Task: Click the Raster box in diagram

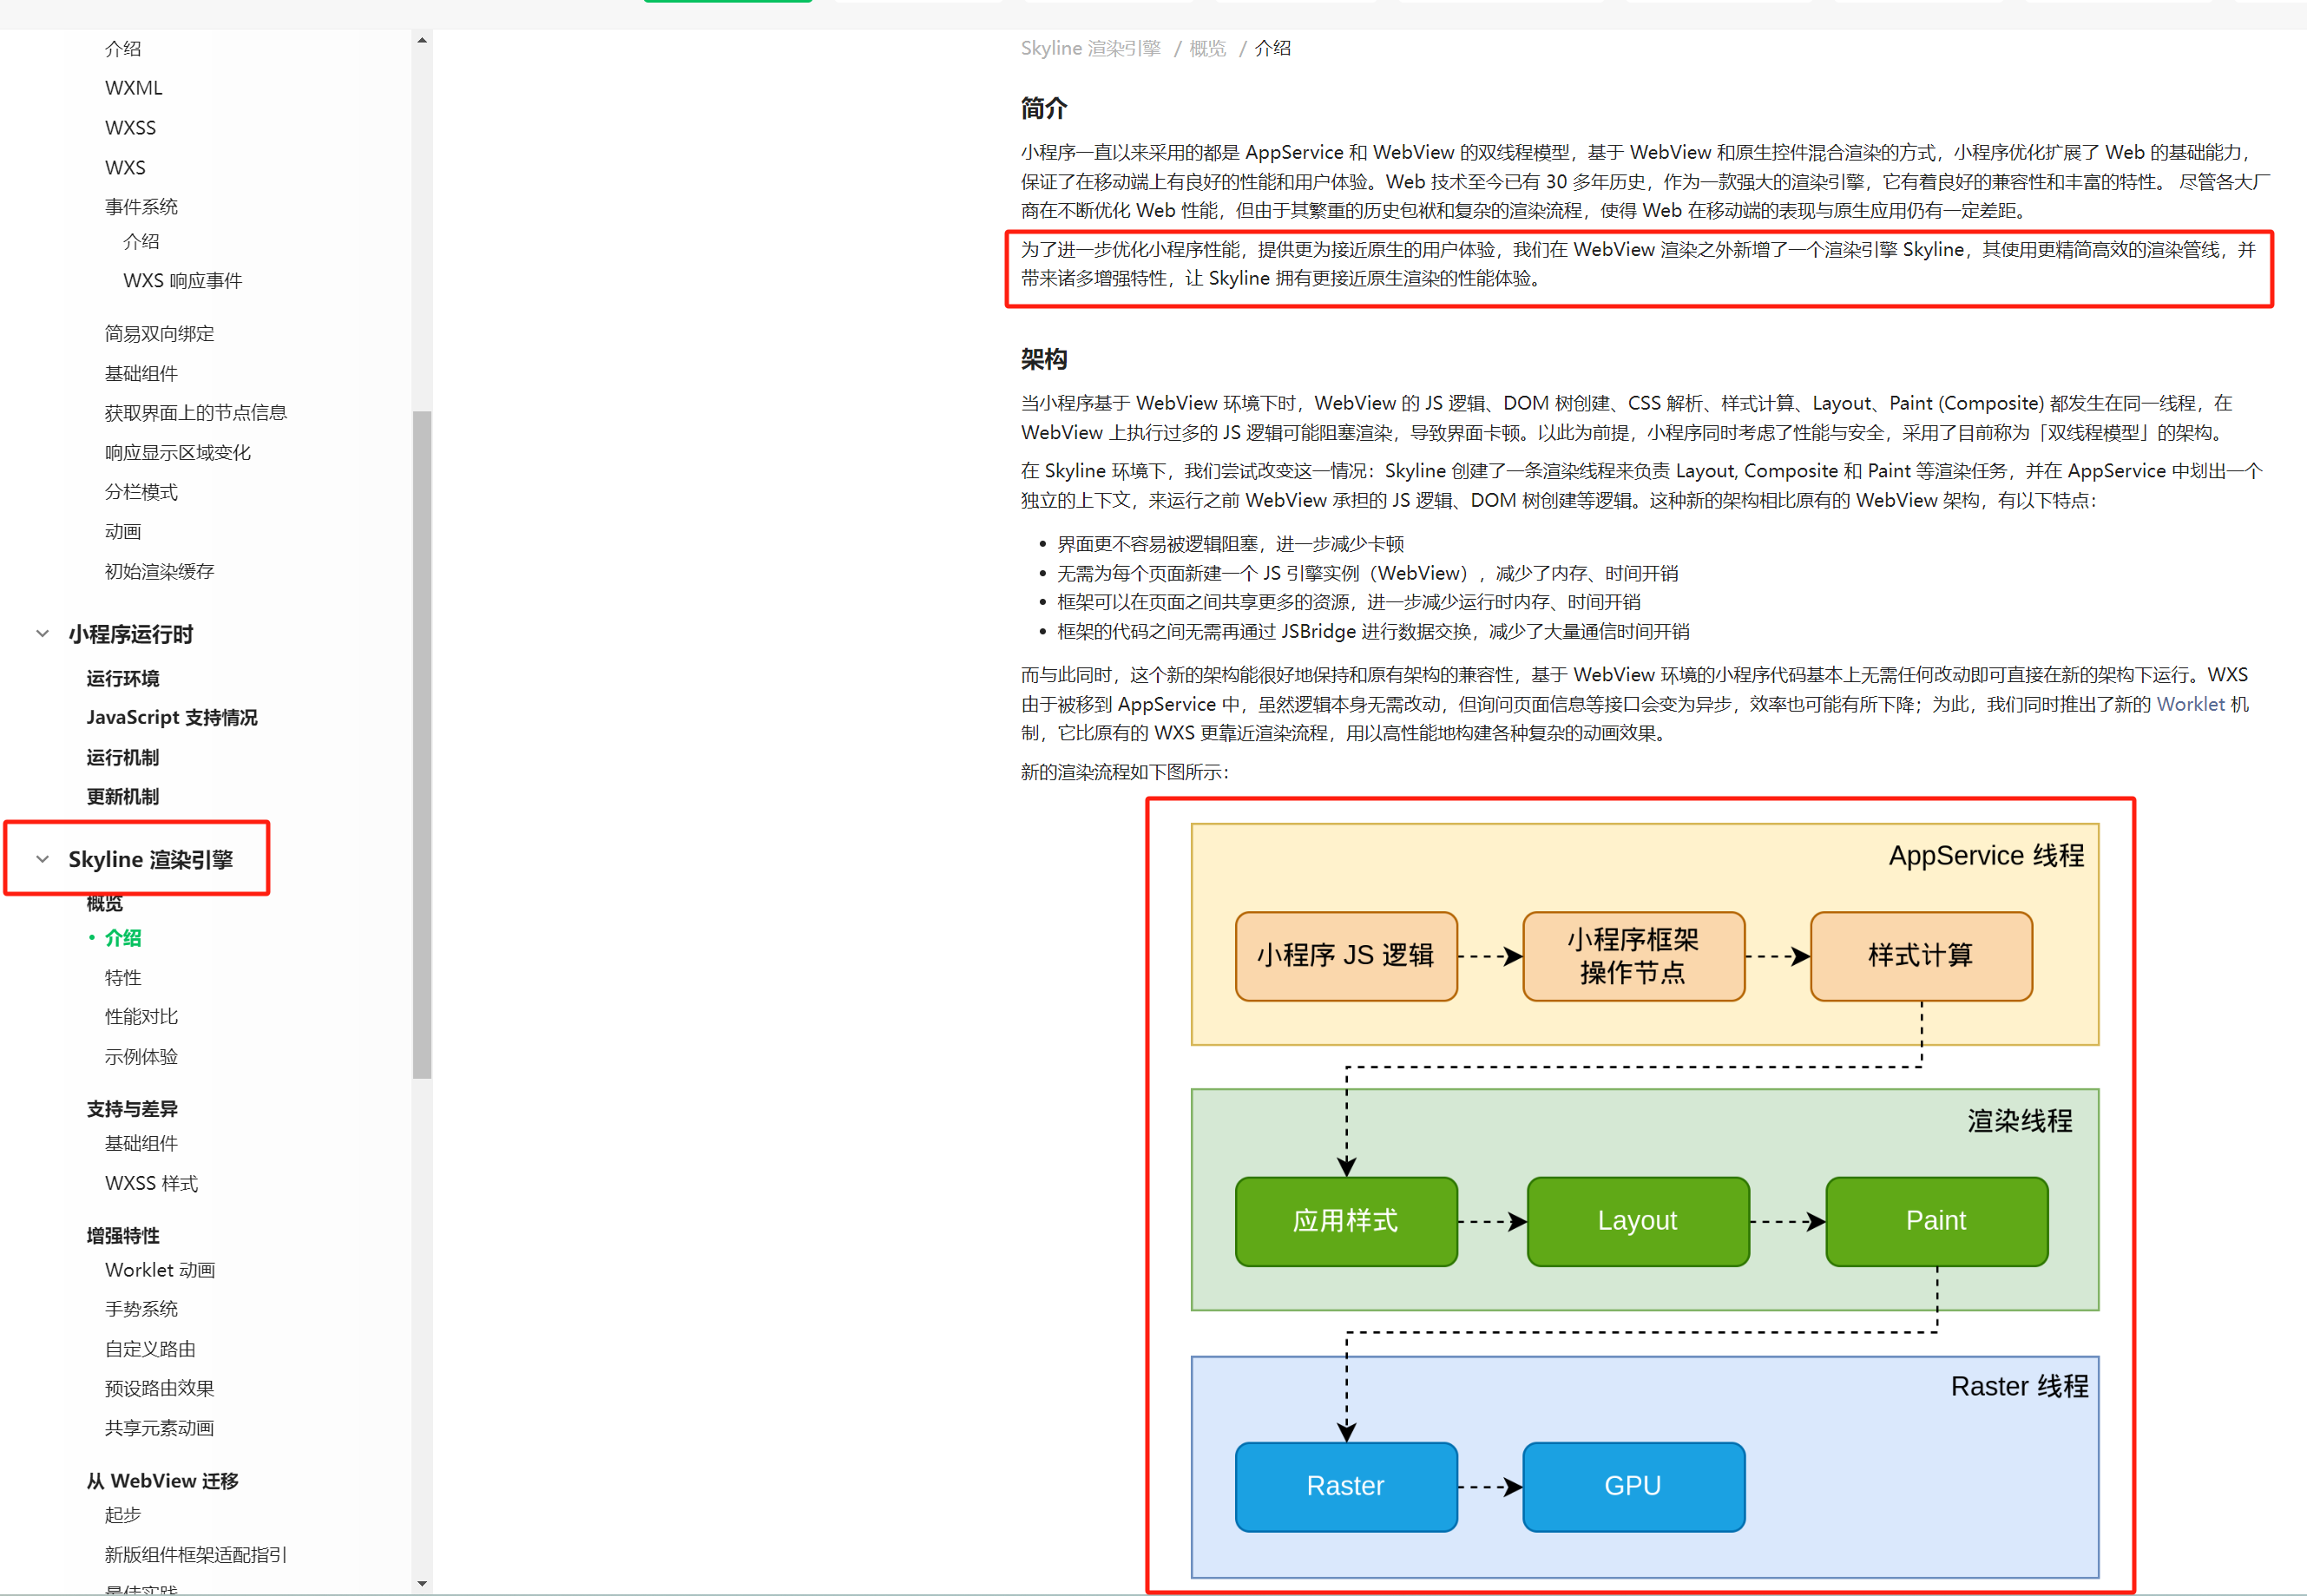Action: [x=1346, y=1486]
